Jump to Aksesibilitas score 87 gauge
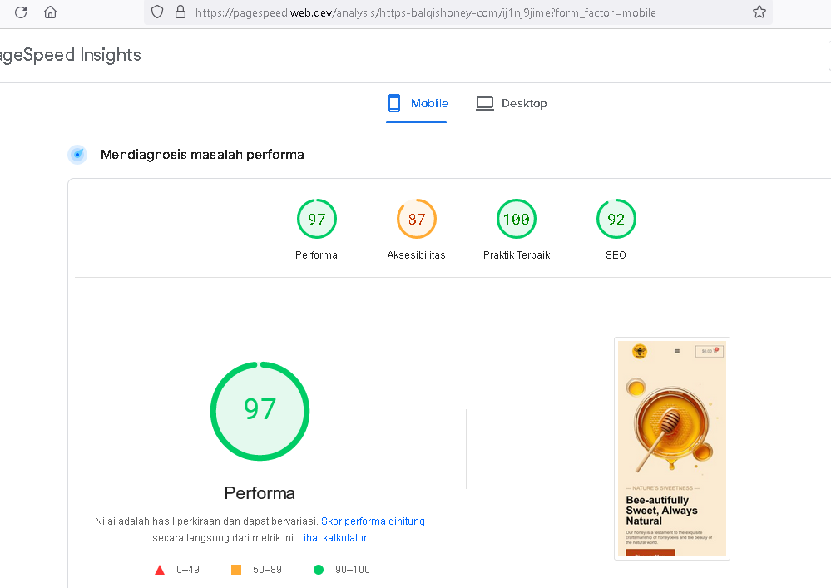Viewport: 831px width, 588px height. (417, 220)
